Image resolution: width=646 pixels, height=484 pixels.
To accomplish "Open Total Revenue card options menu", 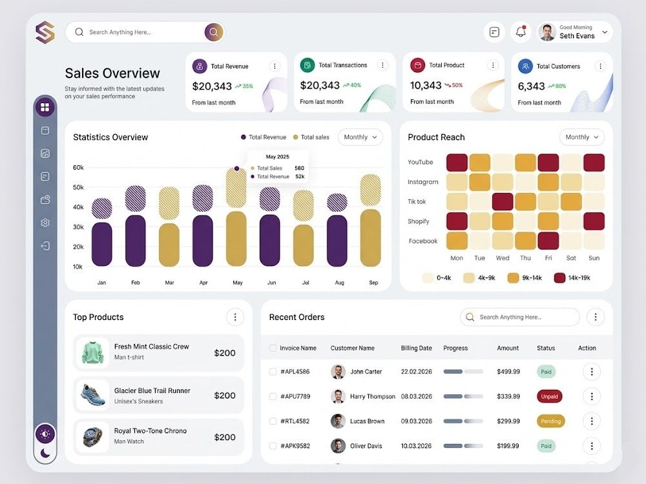I will point(275,66).
